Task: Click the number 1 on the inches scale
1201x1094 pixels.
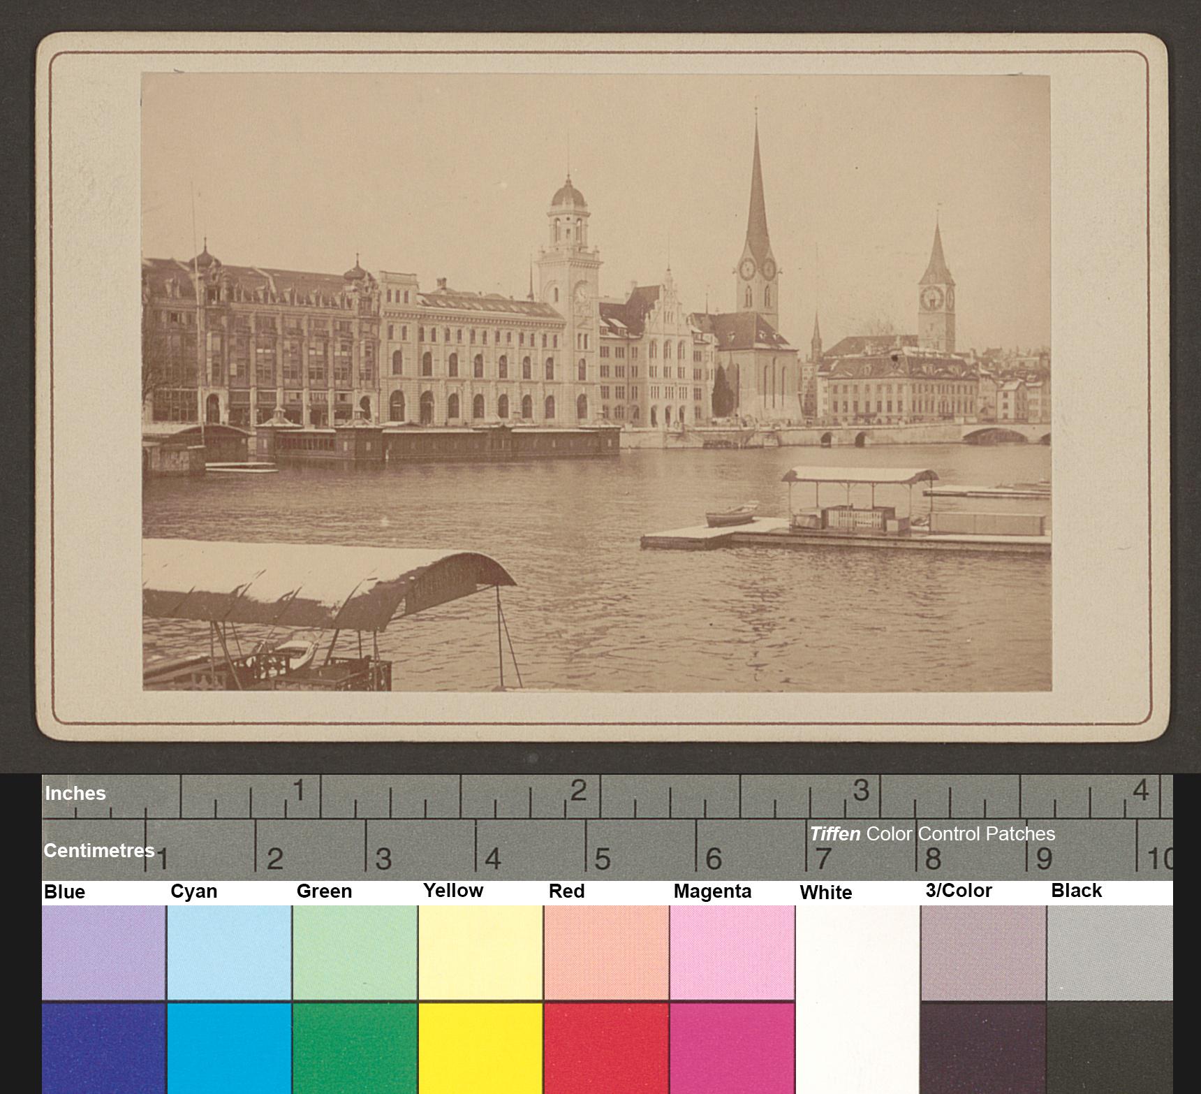Action: click(299, 792)
